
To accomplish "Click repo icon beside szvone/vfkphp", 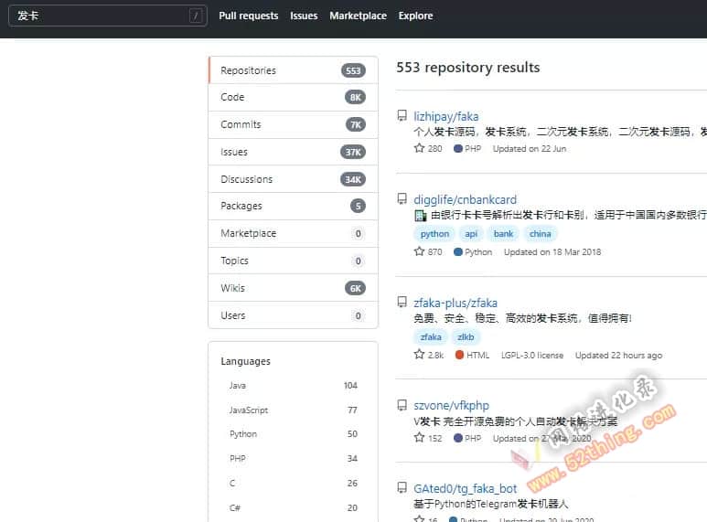I will (402, 405).
